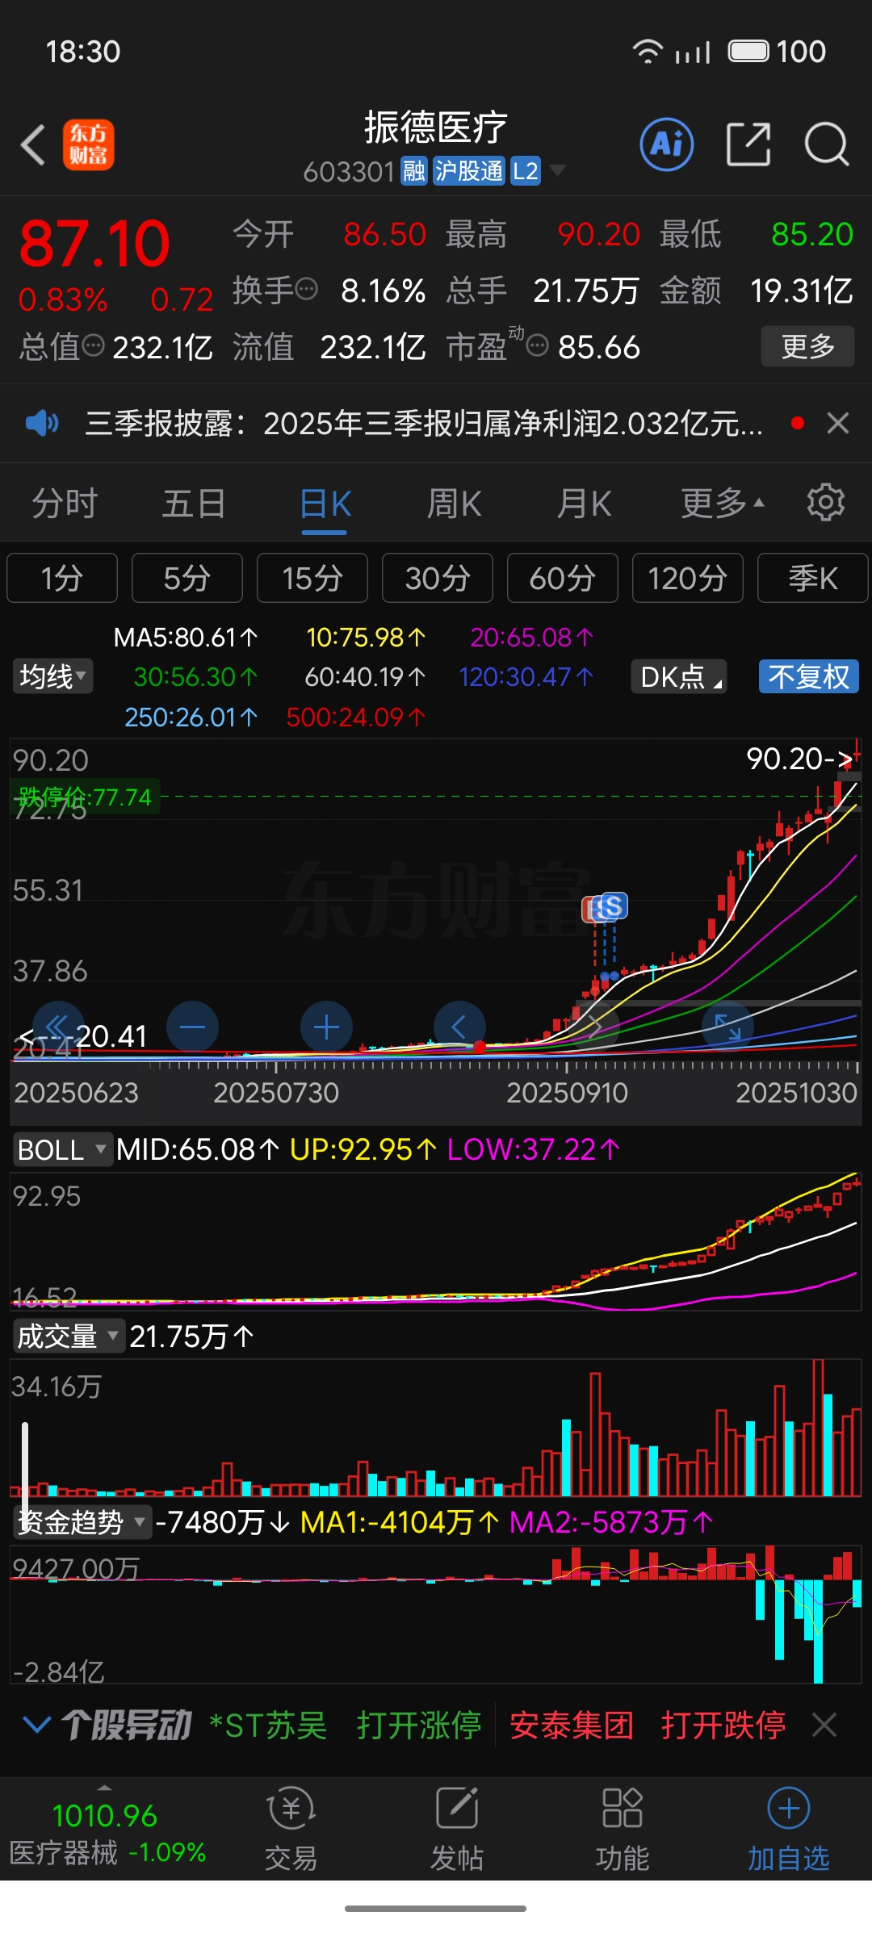Switch to 五日 tab

[x=194, y=504]
